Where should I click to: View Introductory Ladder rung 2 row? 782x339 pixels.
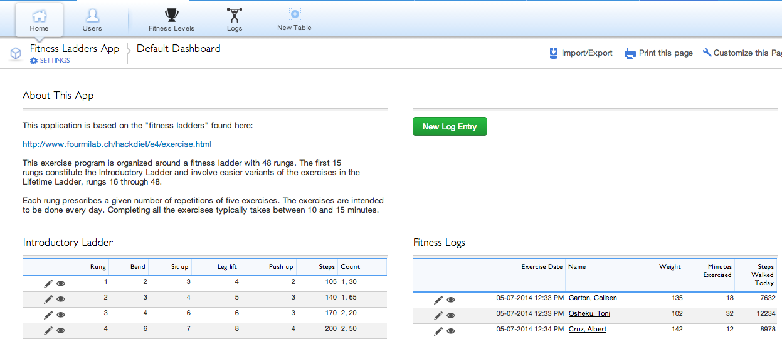tap(61, 299)
